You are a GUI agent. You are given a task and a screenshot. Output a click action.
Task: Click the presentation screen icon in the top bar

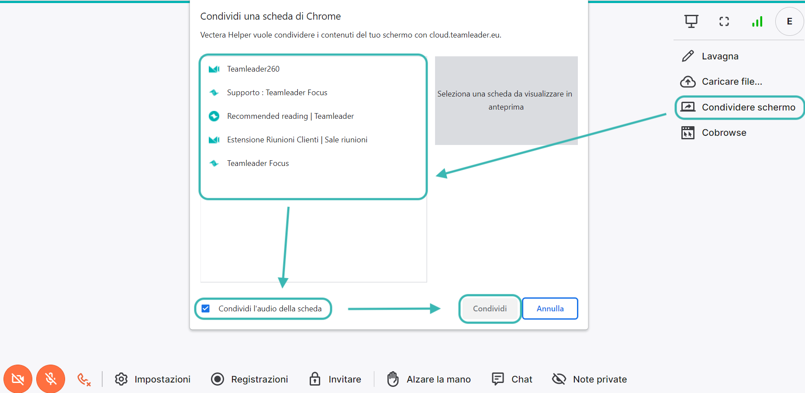(691, 21)
